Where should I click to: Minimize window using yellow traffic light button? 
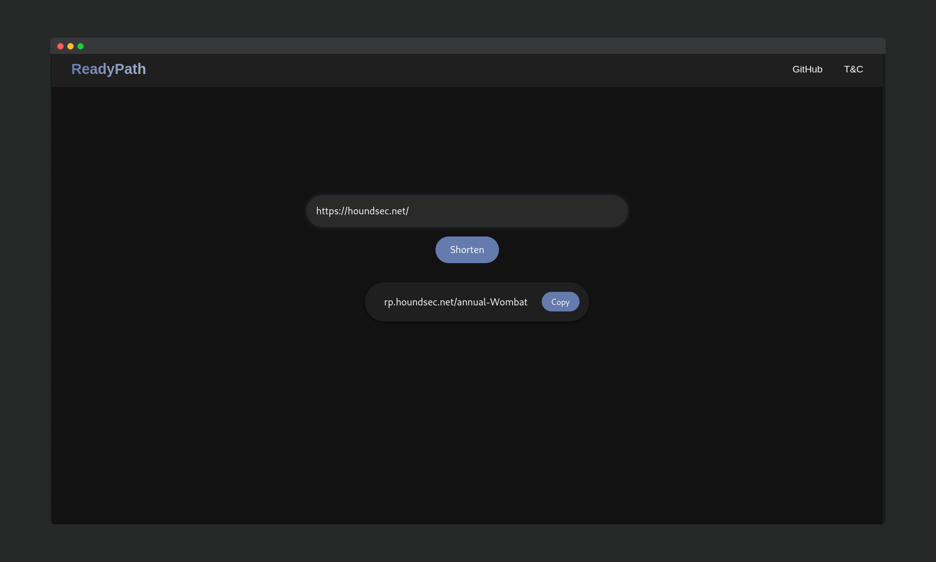[70, 46]
